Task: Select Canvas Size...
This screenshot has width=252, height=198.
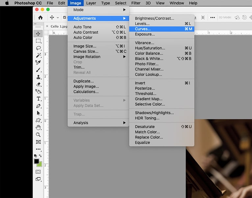Action: (98, 51)
